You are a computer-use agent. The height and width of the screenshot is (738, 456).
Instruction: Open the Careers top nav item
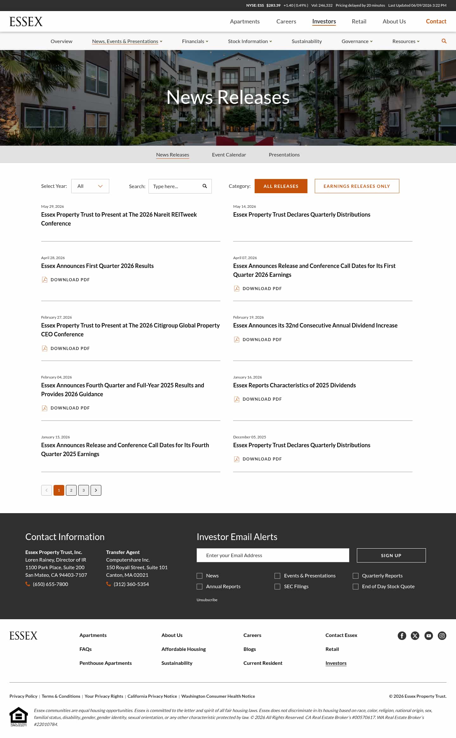click(286, 22)
